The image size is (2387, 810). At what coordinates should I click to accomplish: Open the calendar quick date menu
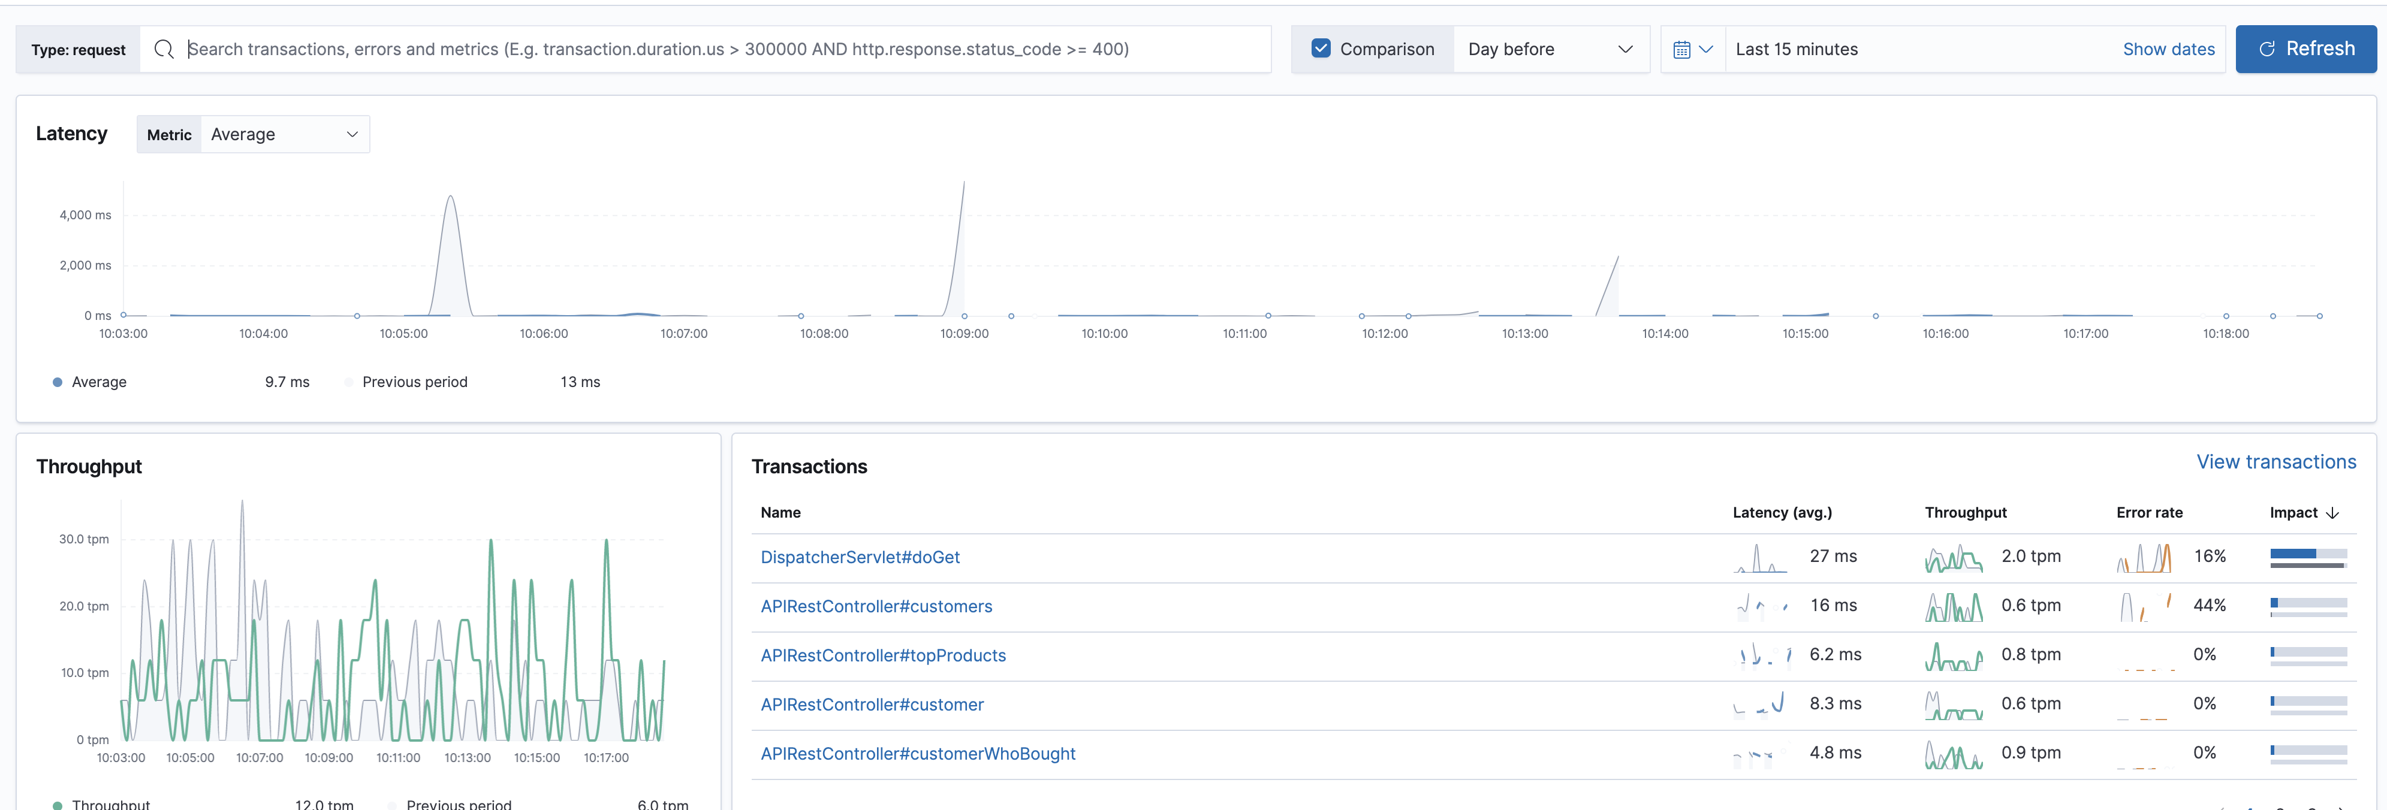[1692, 49]
